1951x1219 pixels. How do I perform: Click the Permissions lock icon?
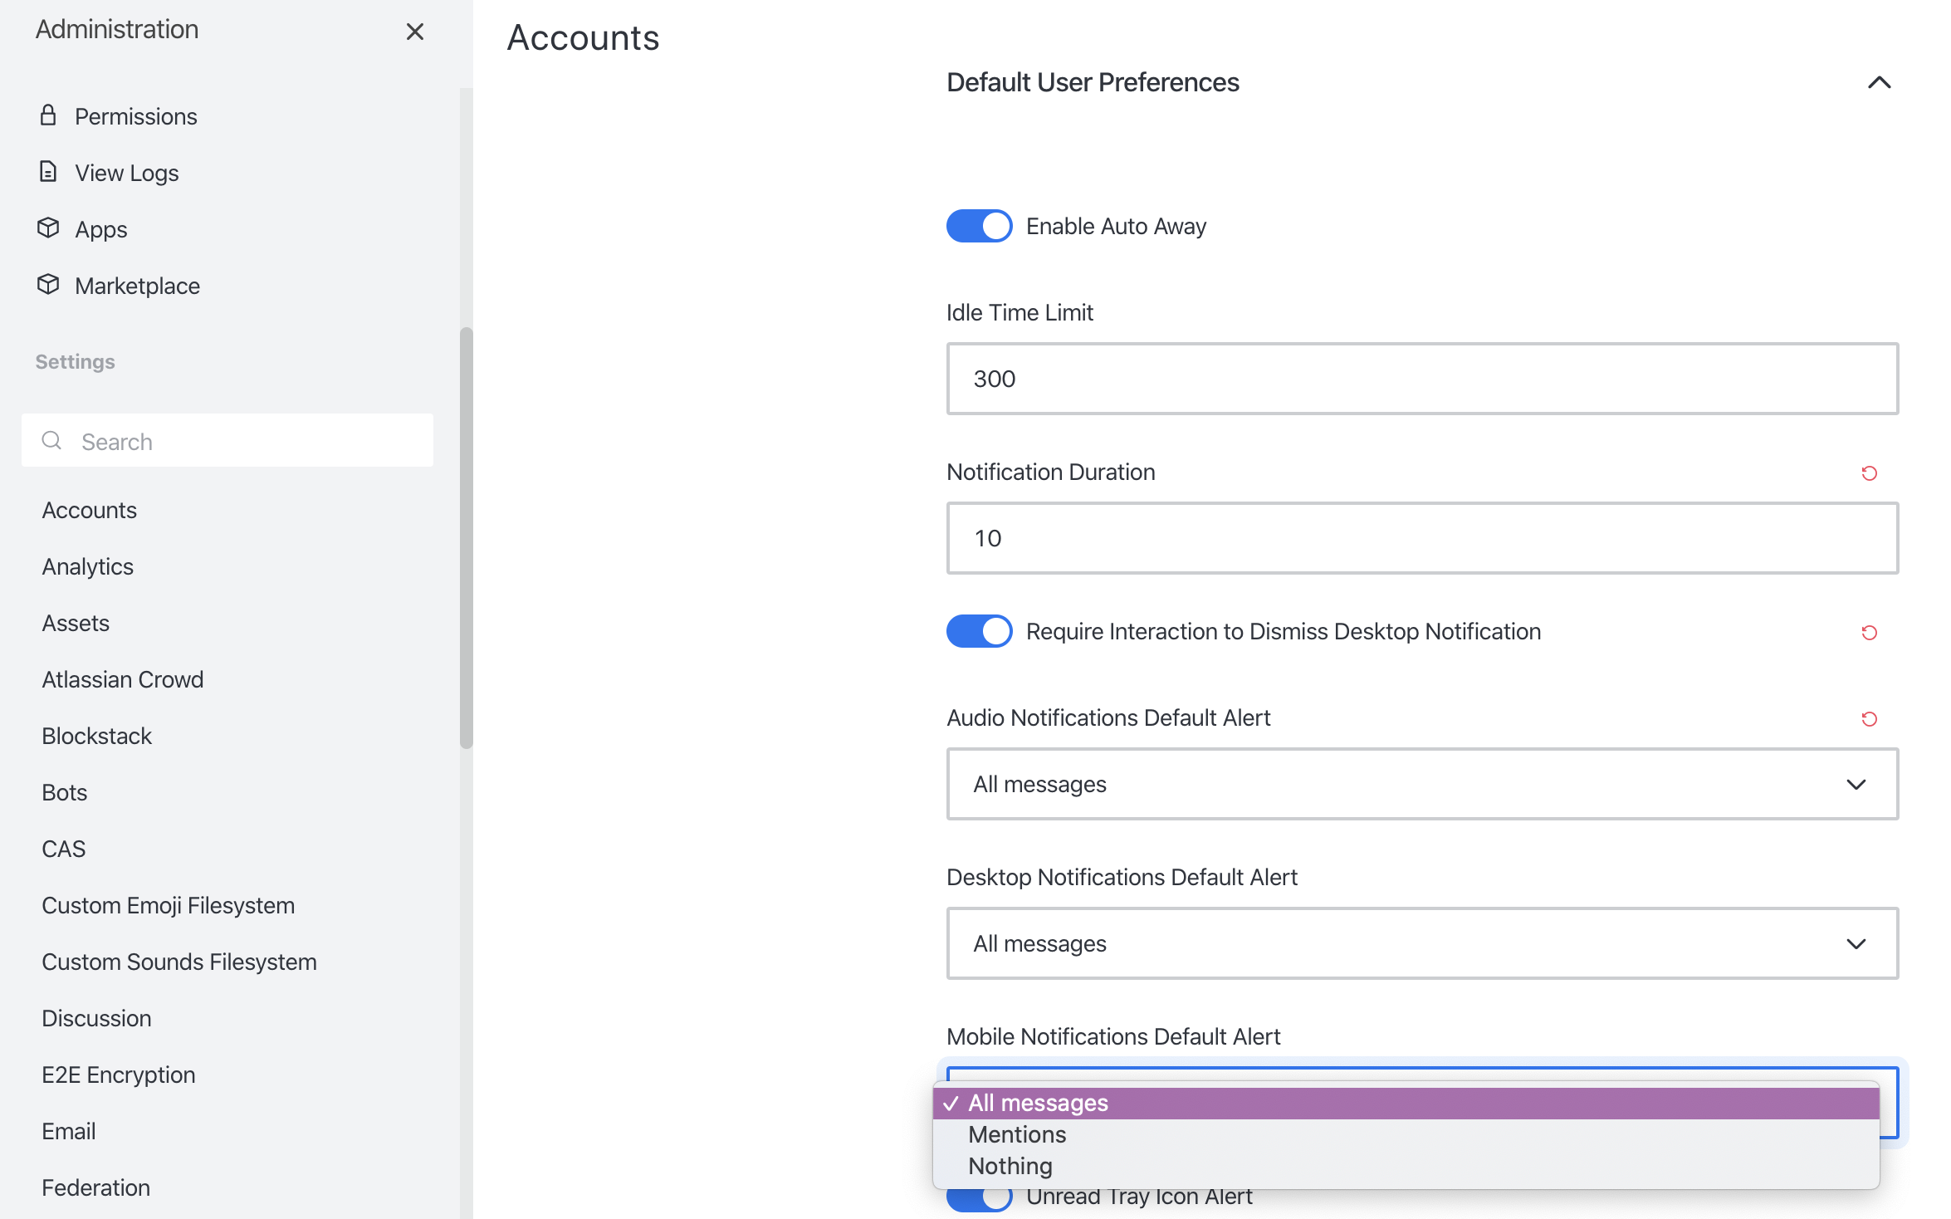point(48,115)
